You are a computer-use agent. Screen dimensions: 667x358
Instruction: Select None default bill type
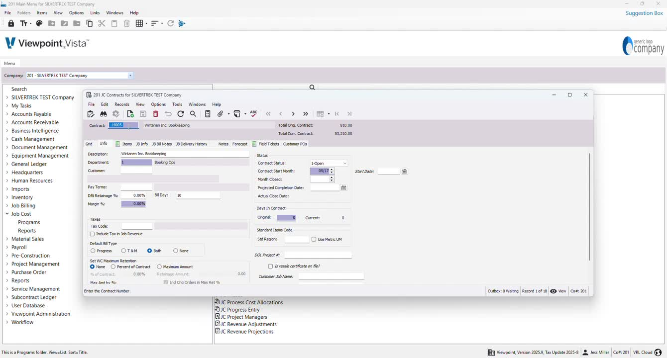[x=176, y=251]
